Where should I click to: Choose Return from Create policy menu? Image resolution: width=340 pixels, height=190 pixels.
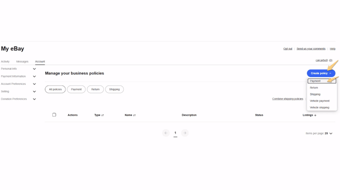[x=322, y=87]
